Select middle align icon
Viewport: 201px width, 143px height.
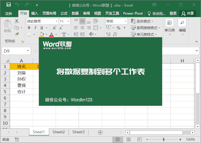pos(82,21)
